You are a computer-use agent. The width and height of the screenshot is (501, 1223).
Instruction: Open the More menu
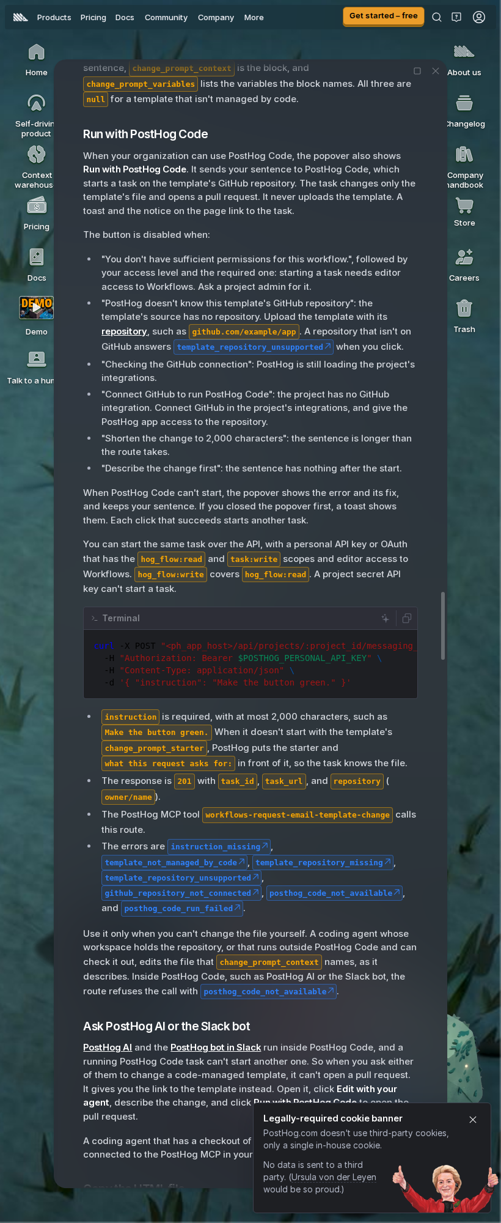tap(254, 17)
